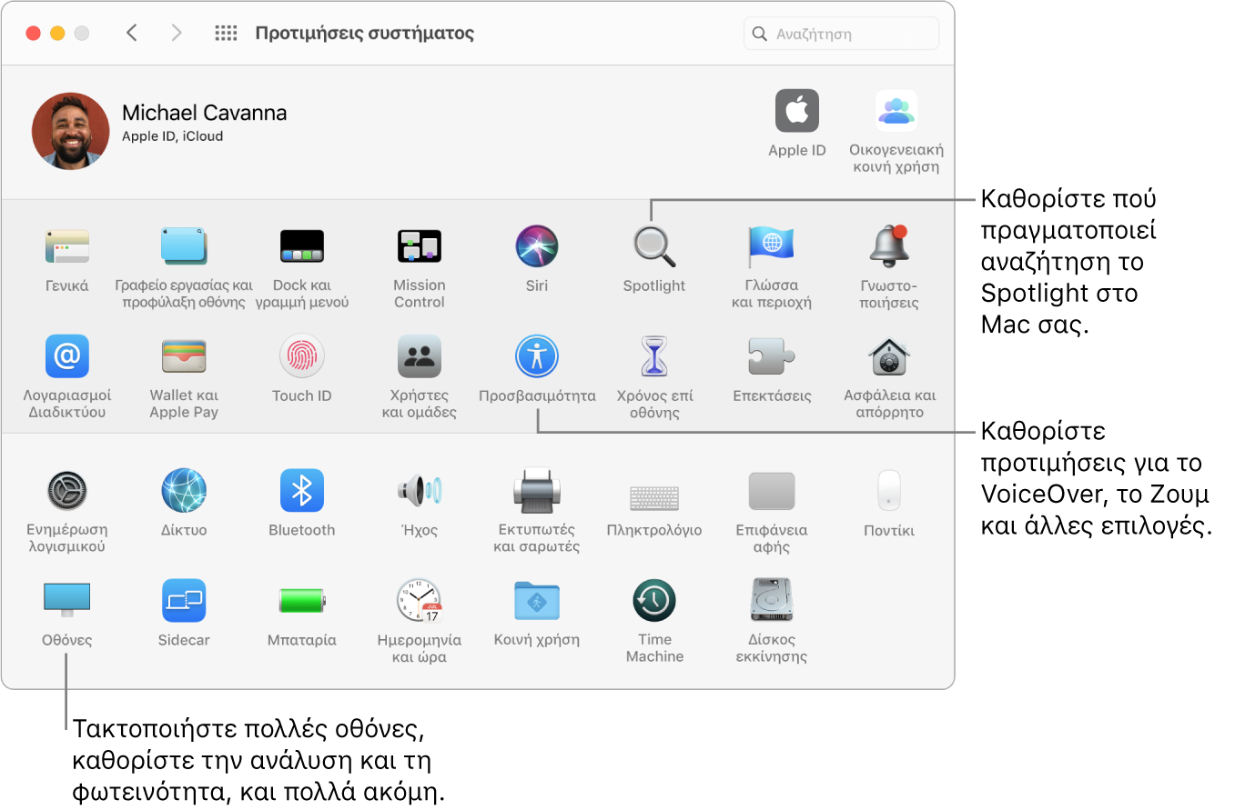This screenshot has height=810, width=1235.
Task: Open Touch ID preferences
Action: 301,356
